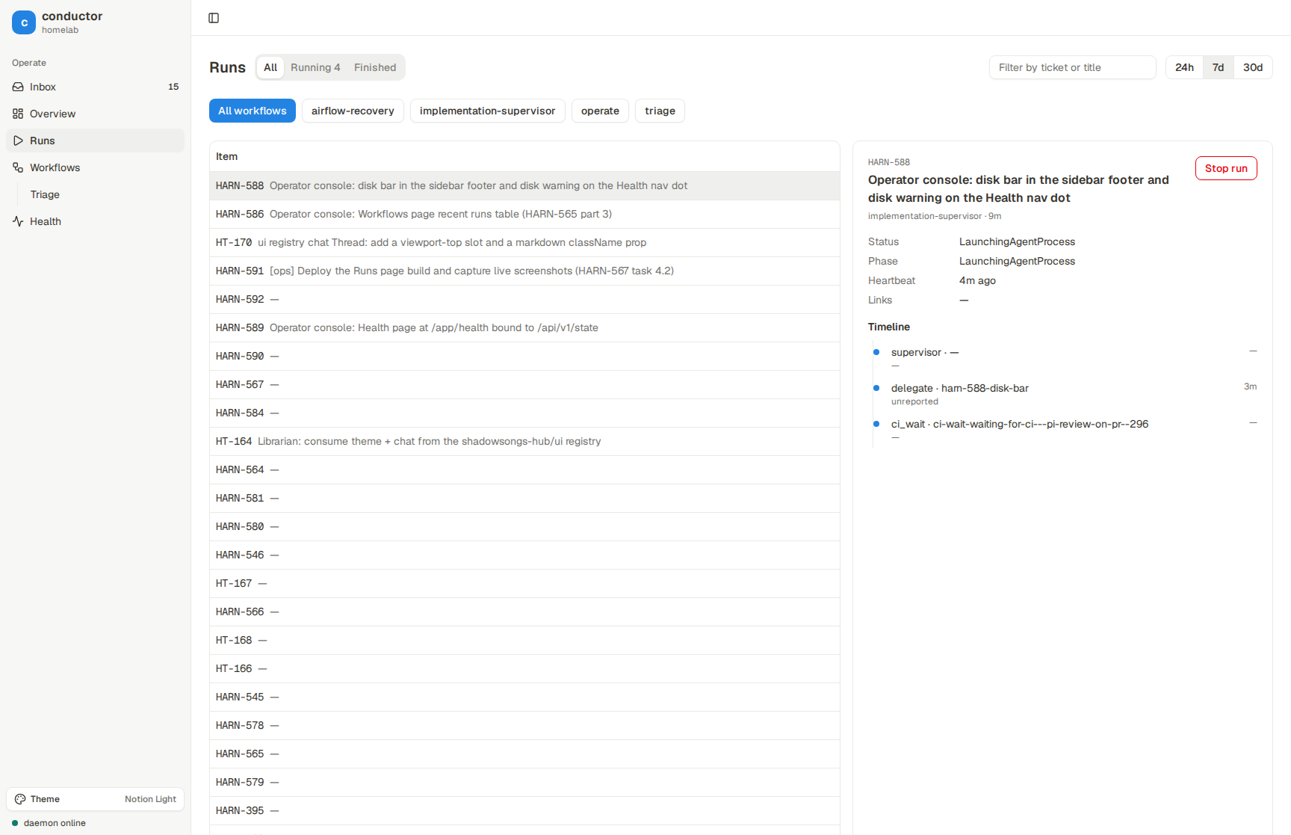This screenshot has height=835, width=1291.
Task: Set time range to 7d
Action: (1218, 67)
